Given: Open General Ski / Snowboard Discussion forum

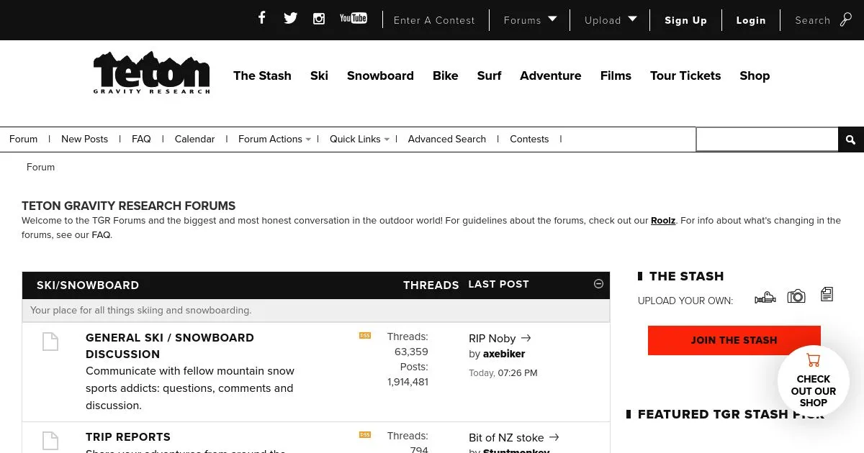Looking at the screenshot, I should coord(170,346).
